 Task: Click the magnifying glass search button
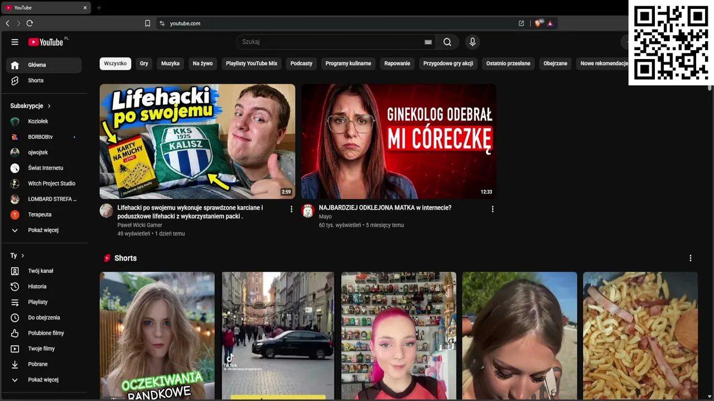click(x=447, y=42)
